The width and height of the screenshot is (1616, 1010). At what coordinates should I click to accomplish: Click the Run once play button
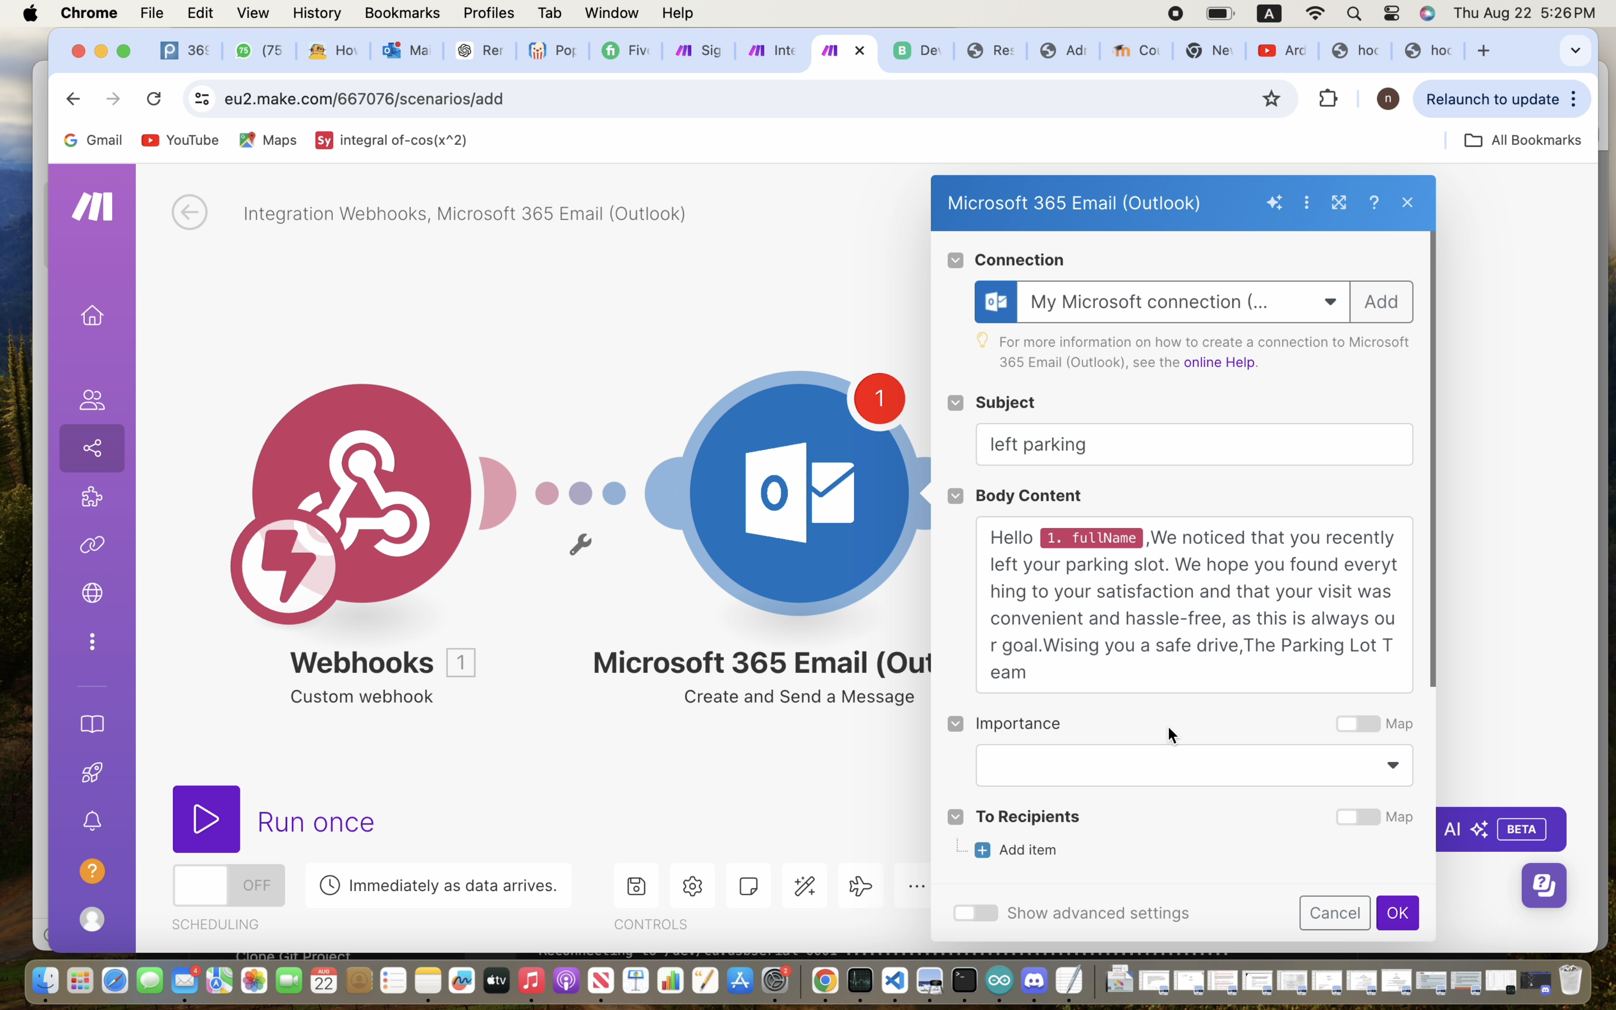coord(207,819)
